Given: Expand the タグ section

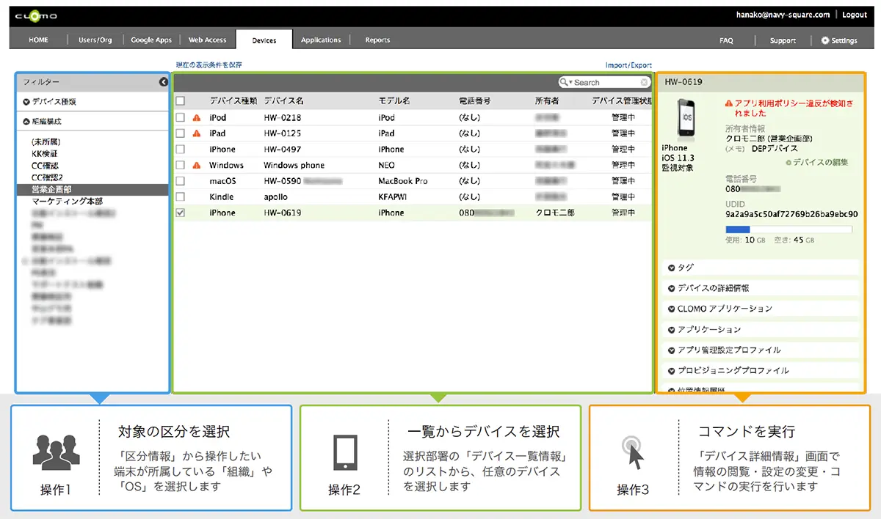Looking at the screenshot, I should (760, 268).
